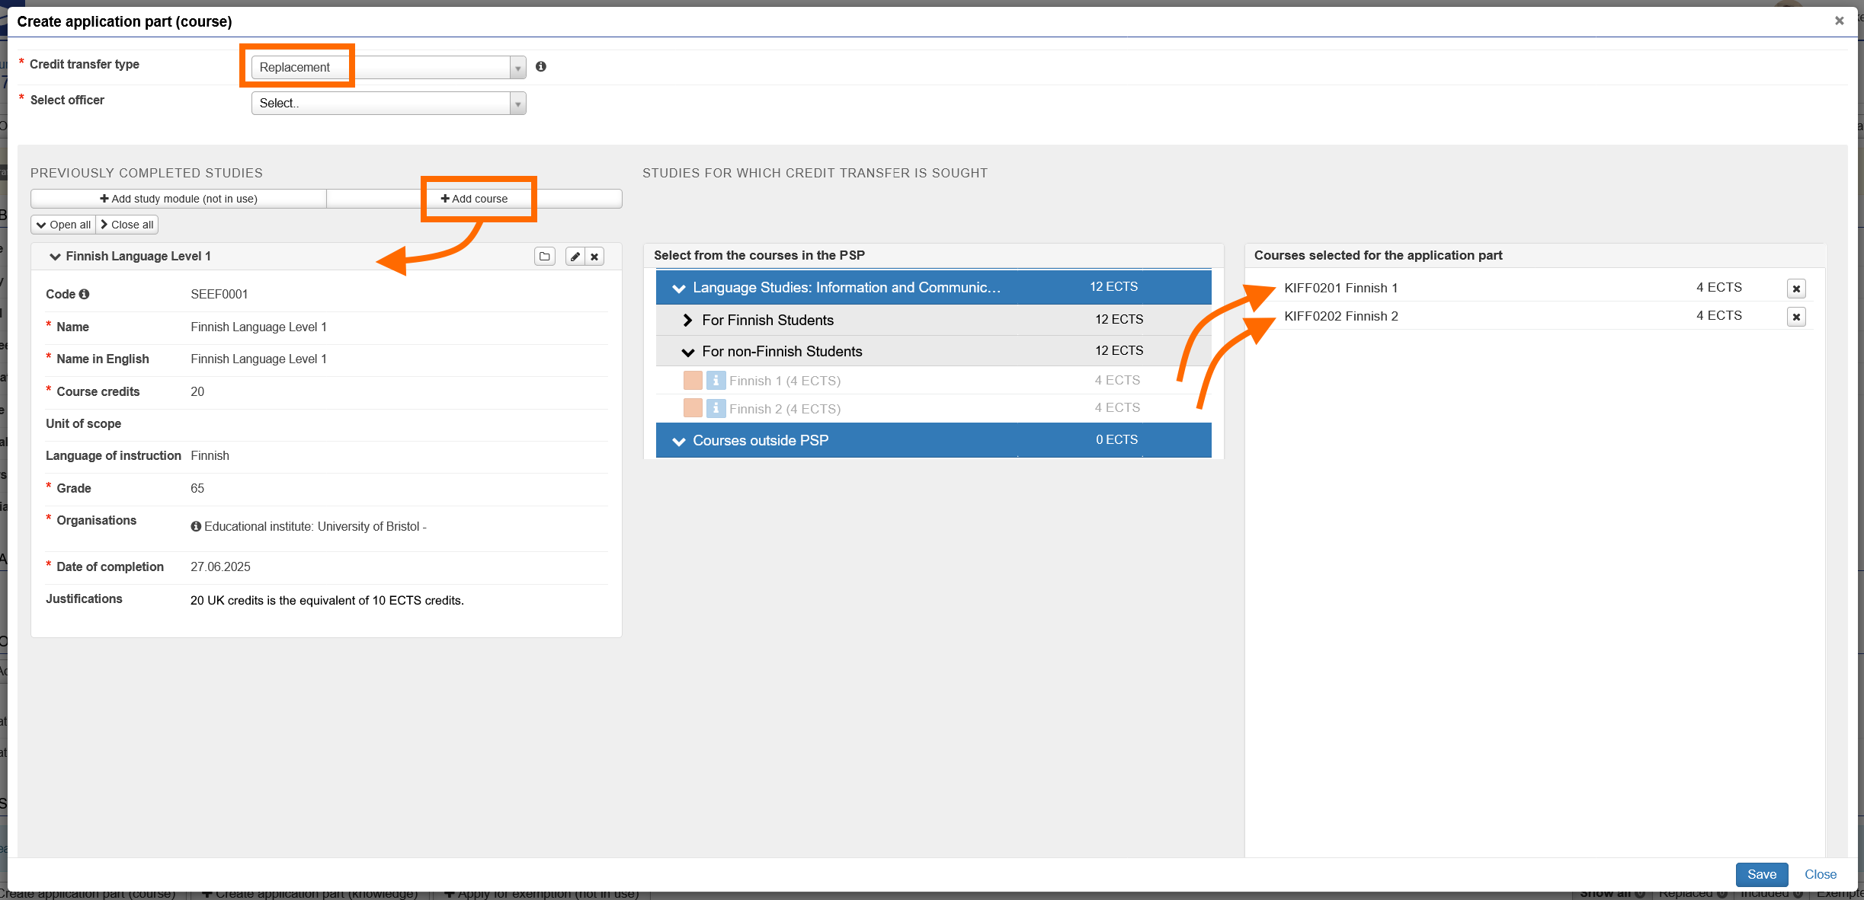The height and width of the screenshot is (900, 1864).
Task: Click info icon beside Finnish 1 (4 ECTS)
Action: tap(716, 381)
